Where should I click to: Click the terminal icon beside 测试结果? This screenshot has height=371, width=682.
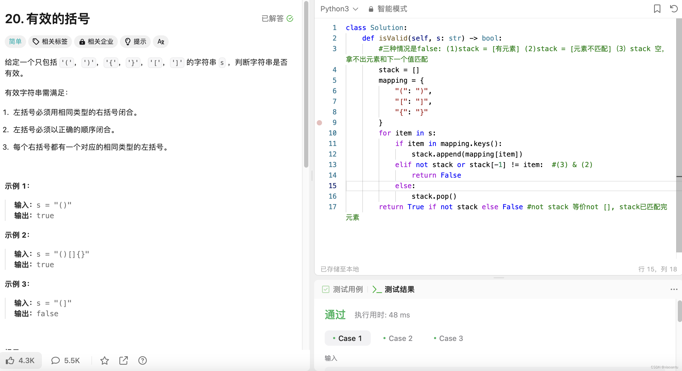click(x=377, y=289)
